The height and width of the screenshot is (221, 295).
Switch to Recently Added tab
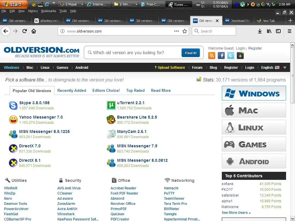coord(72,90)
